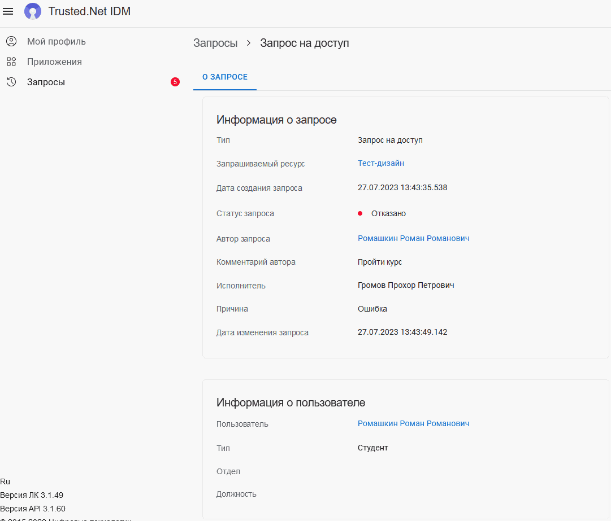Click the label Дата создания запроса
Image resolution: width=611 pixels, height=521 pixels.
click(x=259, y=188)
